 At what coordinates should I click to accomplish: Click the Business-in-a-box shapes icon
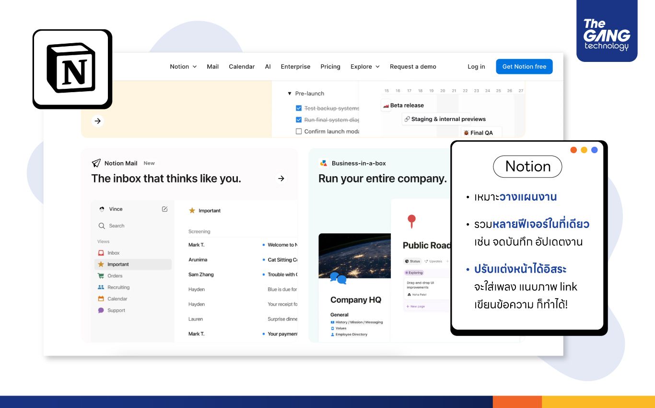click(323, 163)
